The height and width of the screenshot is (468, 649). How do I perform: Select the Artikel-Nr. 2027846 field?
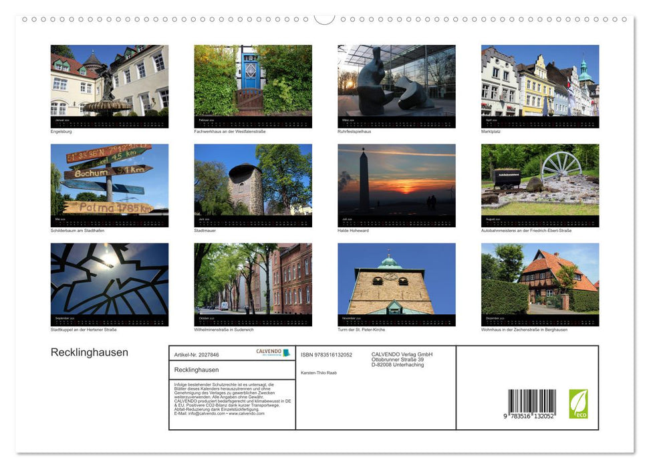(x=197, y=356)
